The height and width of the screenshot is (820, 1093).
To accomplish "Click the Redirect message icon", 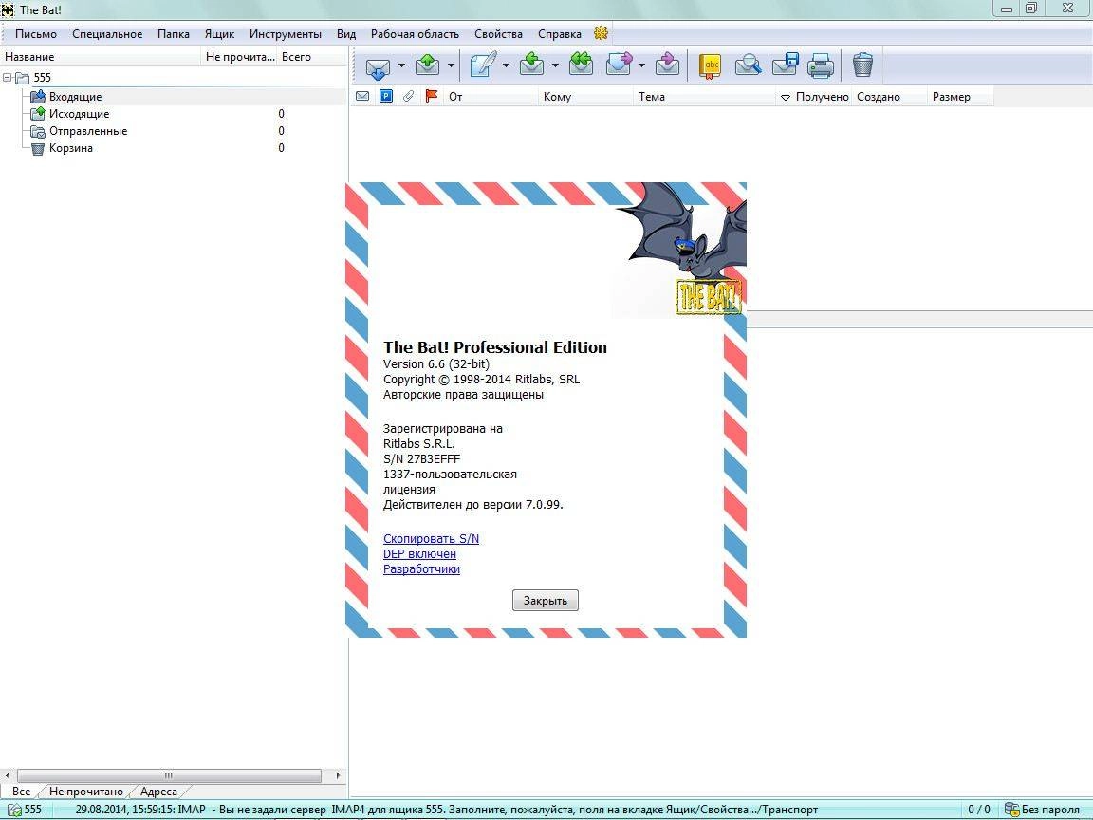I will [667, 65].
